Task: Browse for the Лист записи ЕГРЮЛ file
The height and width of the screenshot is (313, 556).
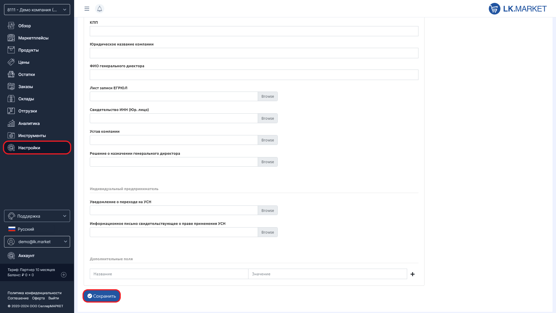Action: click(267, 97)
